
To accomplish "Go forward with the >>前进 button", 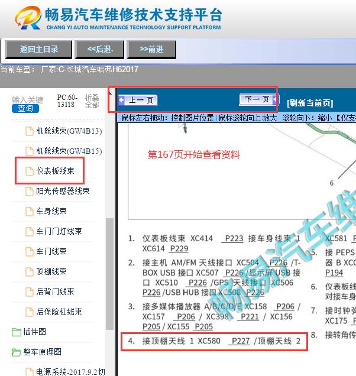I will coord(151,50).
